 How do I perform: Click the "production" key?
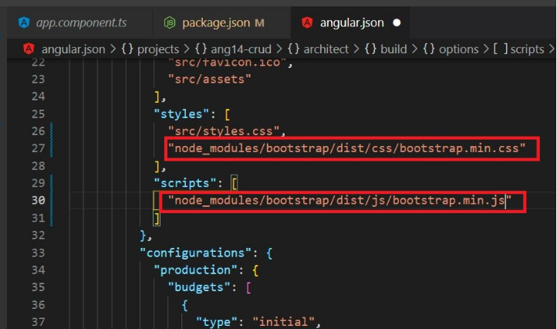pos(195,270)
